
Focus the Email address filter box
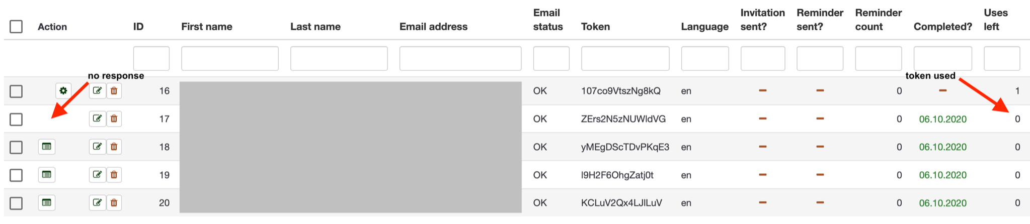click(460, 59)
